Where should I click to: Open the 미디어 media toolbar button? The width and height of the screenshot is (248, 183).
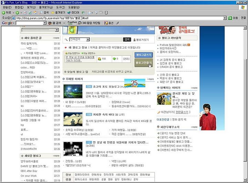[x=73, y=13]
